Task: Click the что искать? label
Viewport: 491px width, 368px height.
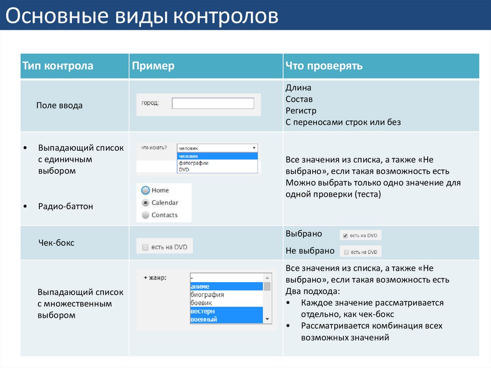Action: point(154,148)
